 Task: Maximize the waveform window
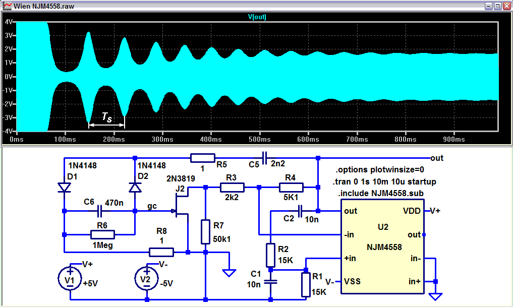coord(498,6)
